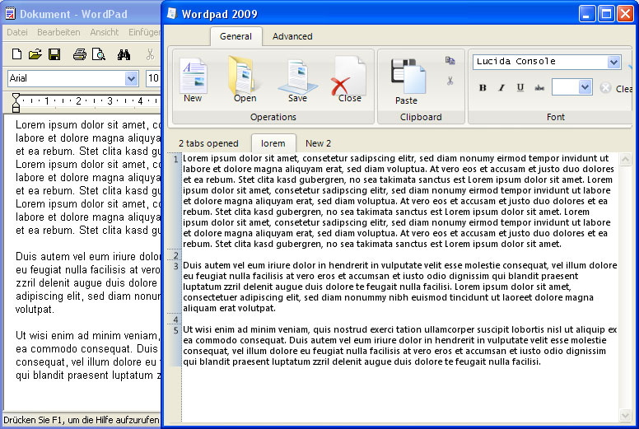Toggle Italic formatting in Font group
This screenshot has width=639, height=429.
coord(501,87)
